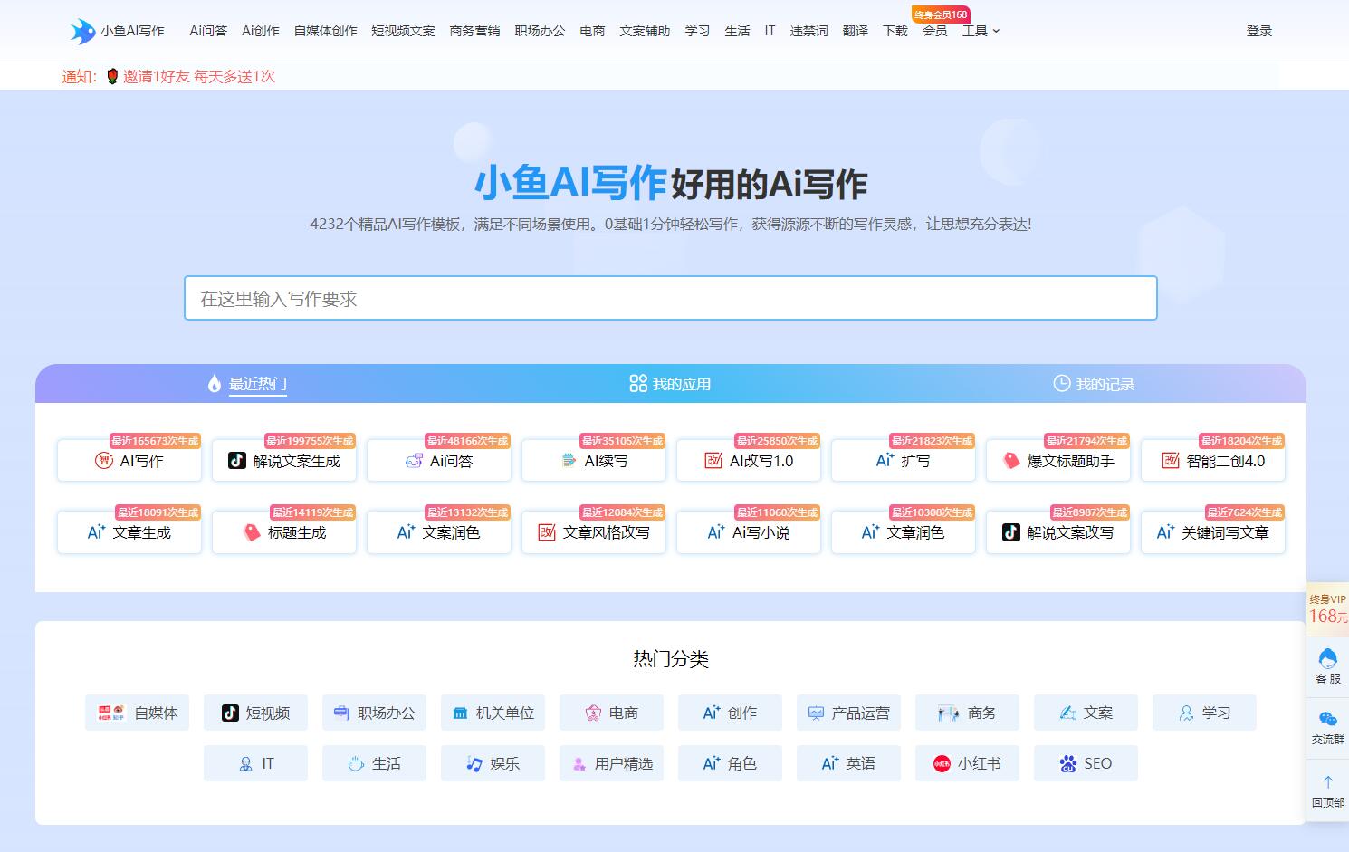
Task: Click the 邀请1好友 notice link
Action: click(198, 77)
